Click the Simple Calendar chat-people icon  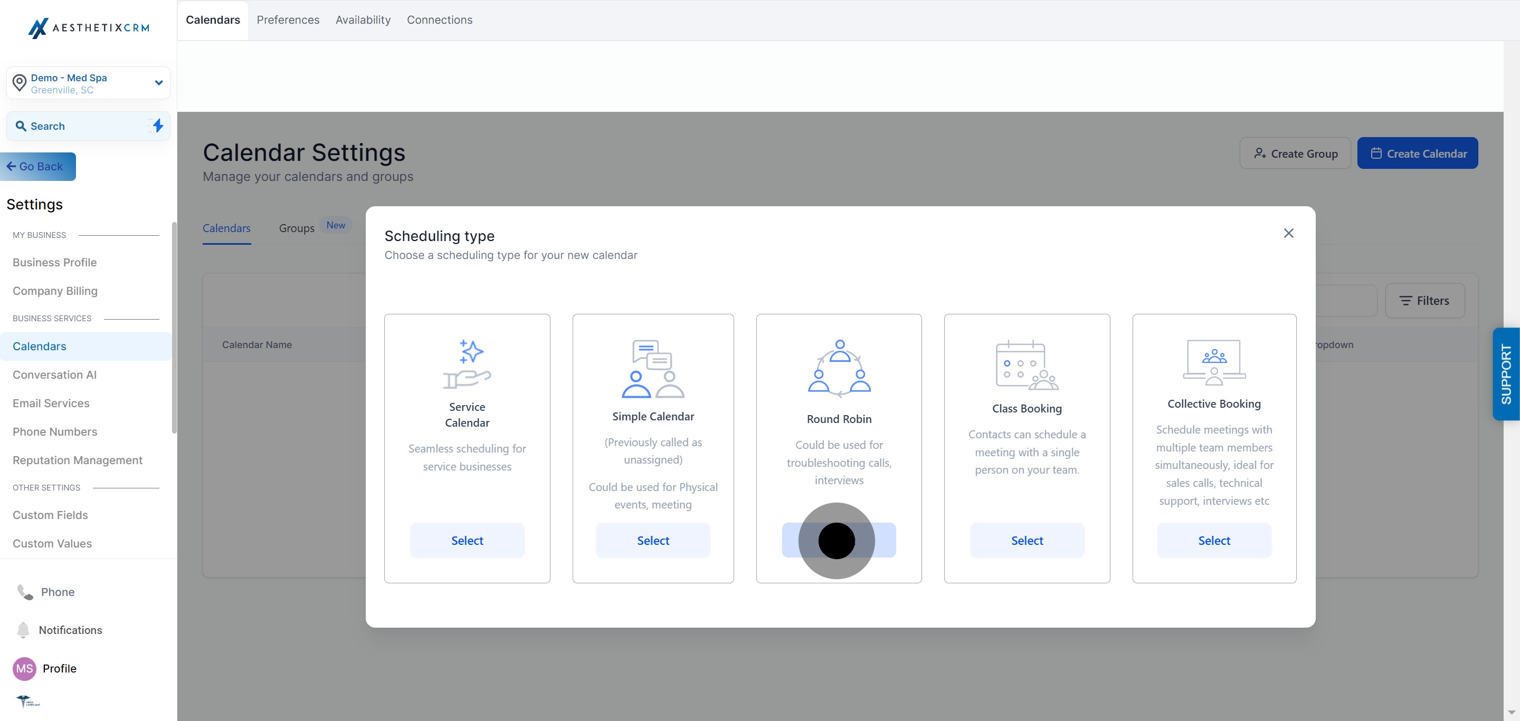pyautogui.click(x=653, y=369)
